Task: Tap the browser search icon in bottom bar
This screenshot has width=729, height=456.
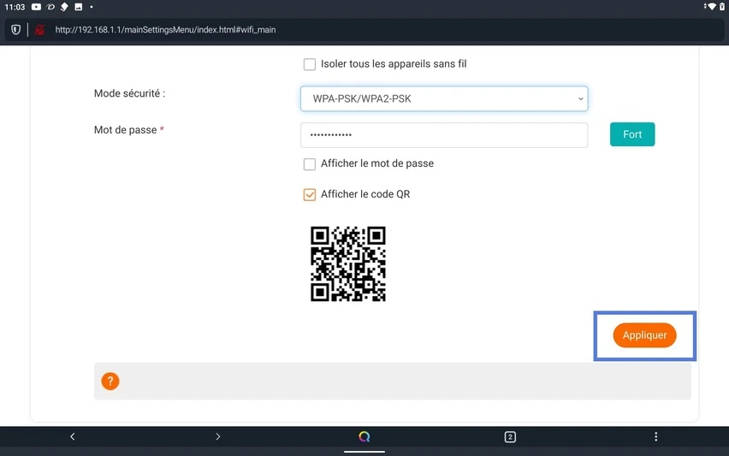Action: click(x=364, y=436)
